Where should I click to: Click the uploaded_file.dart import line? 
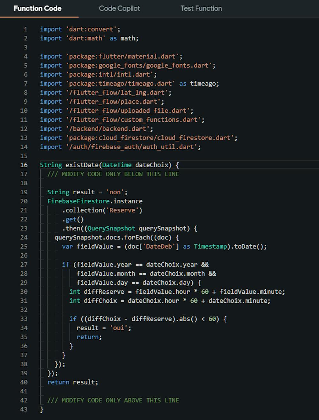117,111
